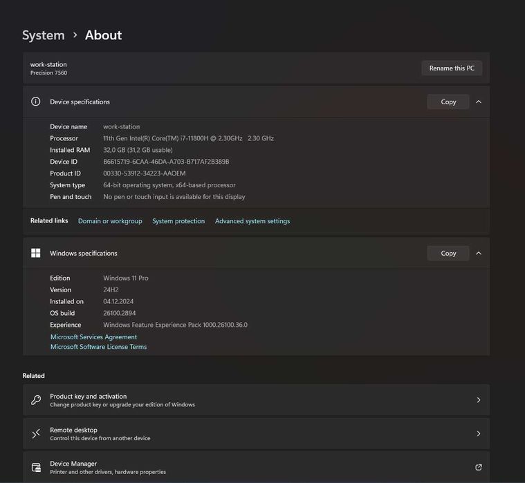Click the Experience label
Screen dimensions: 525x483
click(x=65, y=325)
